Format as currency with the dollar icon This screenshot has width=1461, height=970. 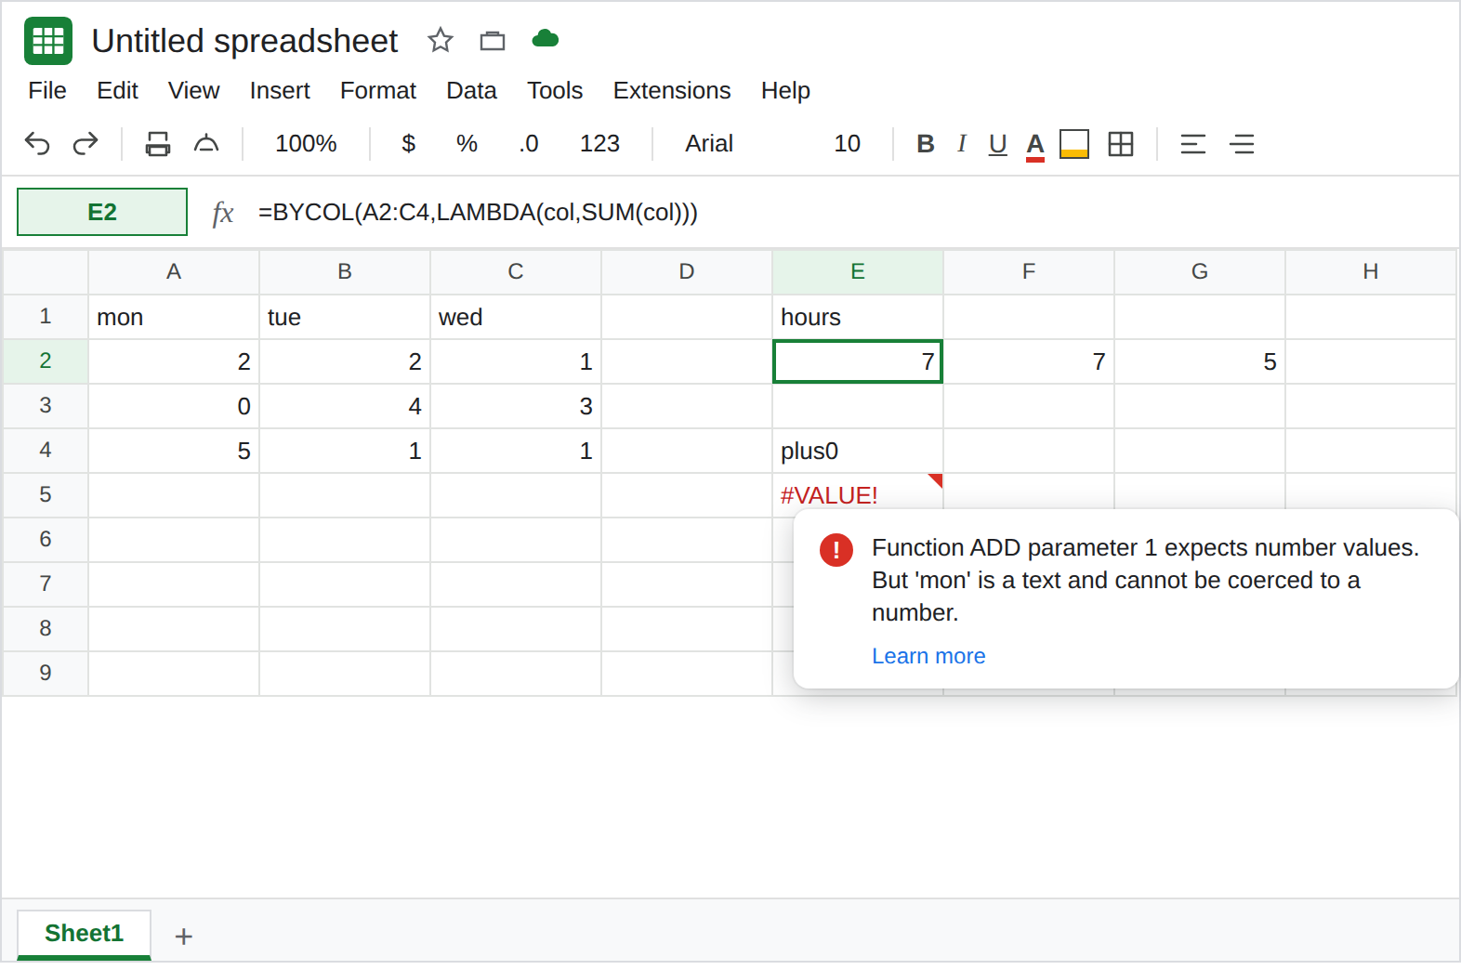pos(408,143)
